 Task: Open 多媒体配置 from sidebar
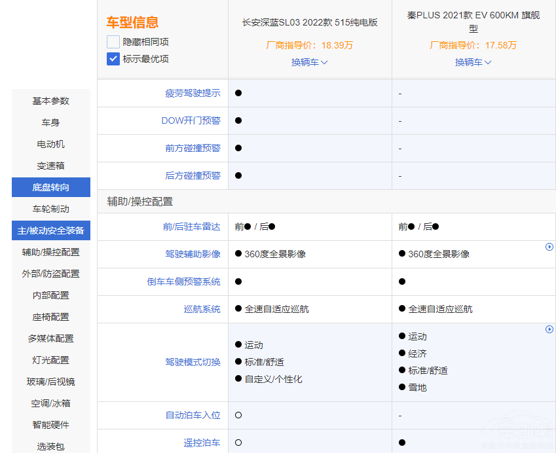point(51,338)
